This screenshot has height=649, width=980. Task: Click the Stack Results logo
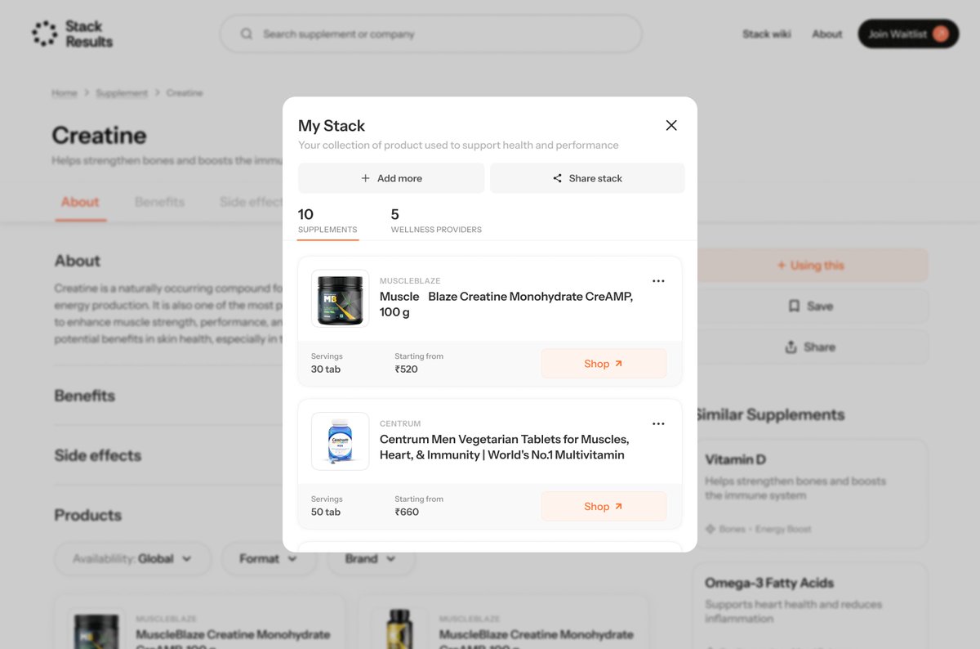pos(72,34)
